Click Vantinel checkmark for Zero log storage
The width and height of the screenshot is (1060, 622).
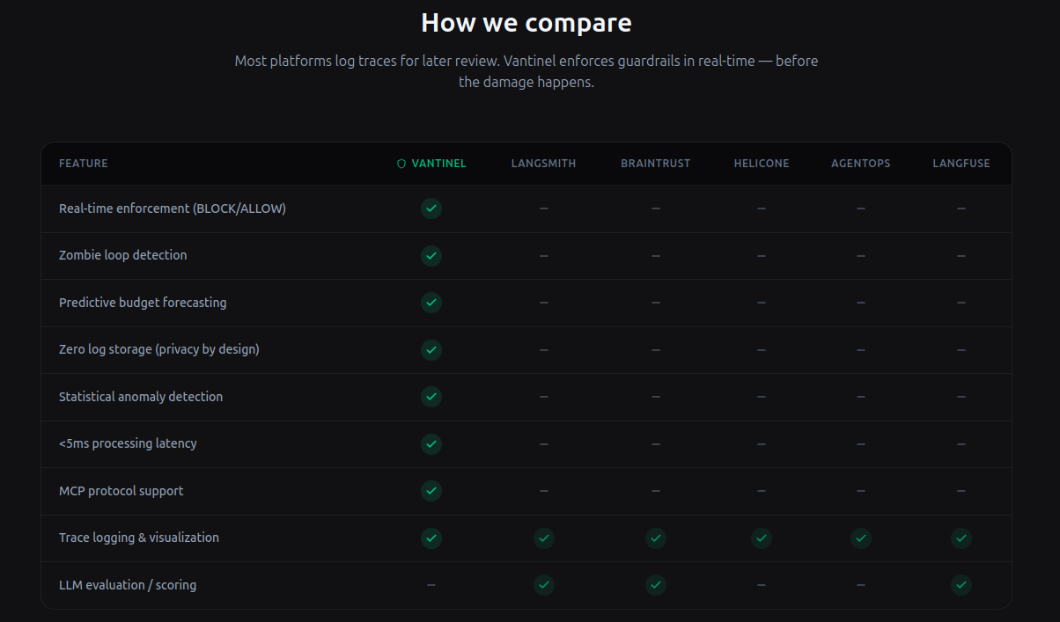click(x=431, y=350)
